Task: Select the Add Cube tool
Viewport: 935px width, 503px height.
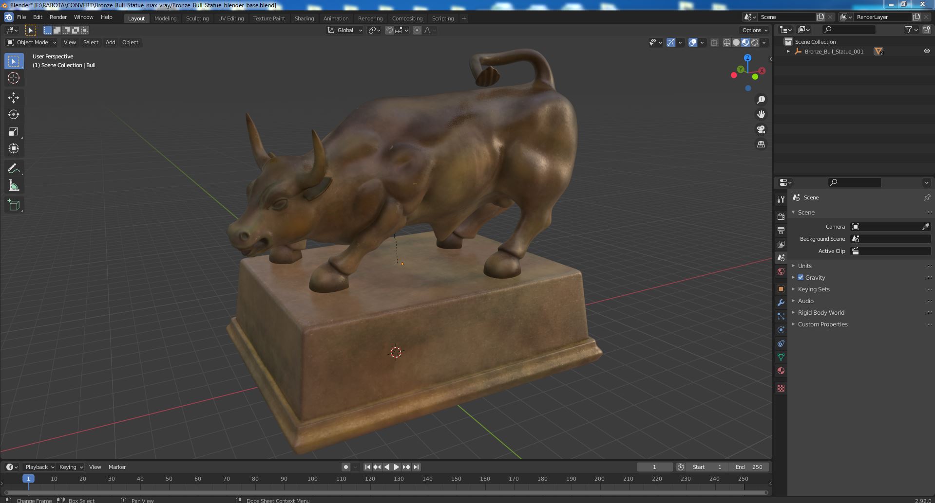Action: (x=14, y=205)
